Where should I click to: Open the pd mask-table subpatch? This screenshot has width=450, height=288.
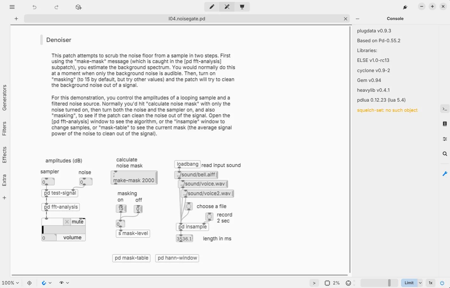click(x=131, y=258)
